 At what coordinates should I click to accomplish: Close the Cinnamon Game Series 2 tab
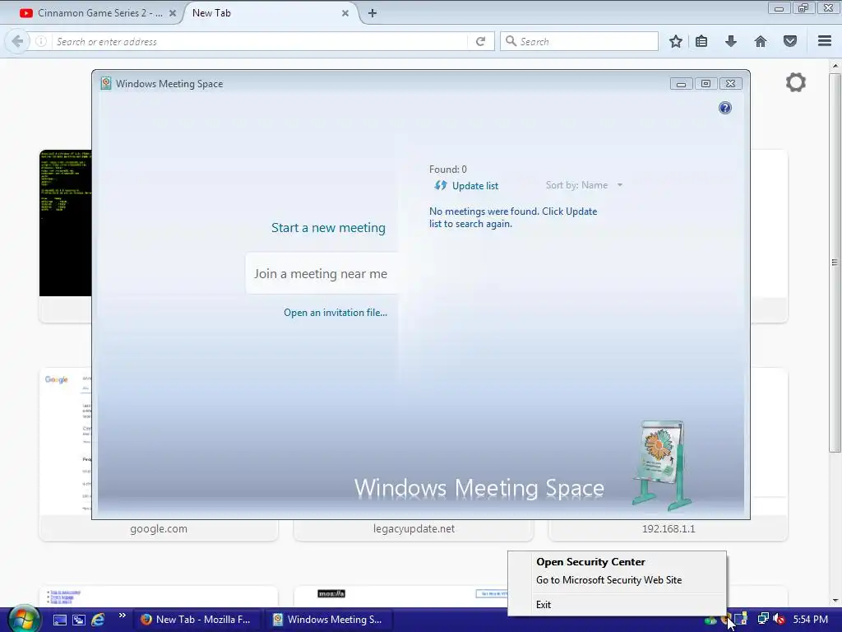tap(173, 13)
